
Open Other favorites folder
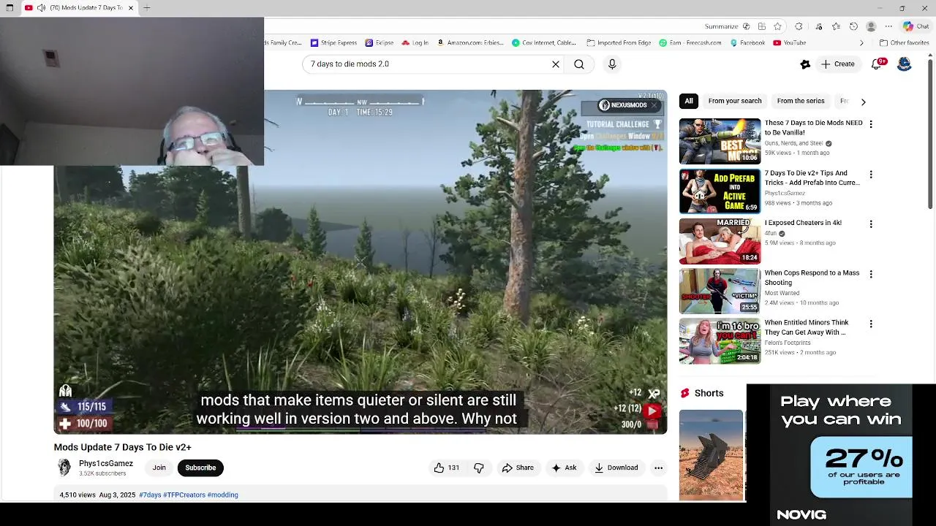click(904, 43)
